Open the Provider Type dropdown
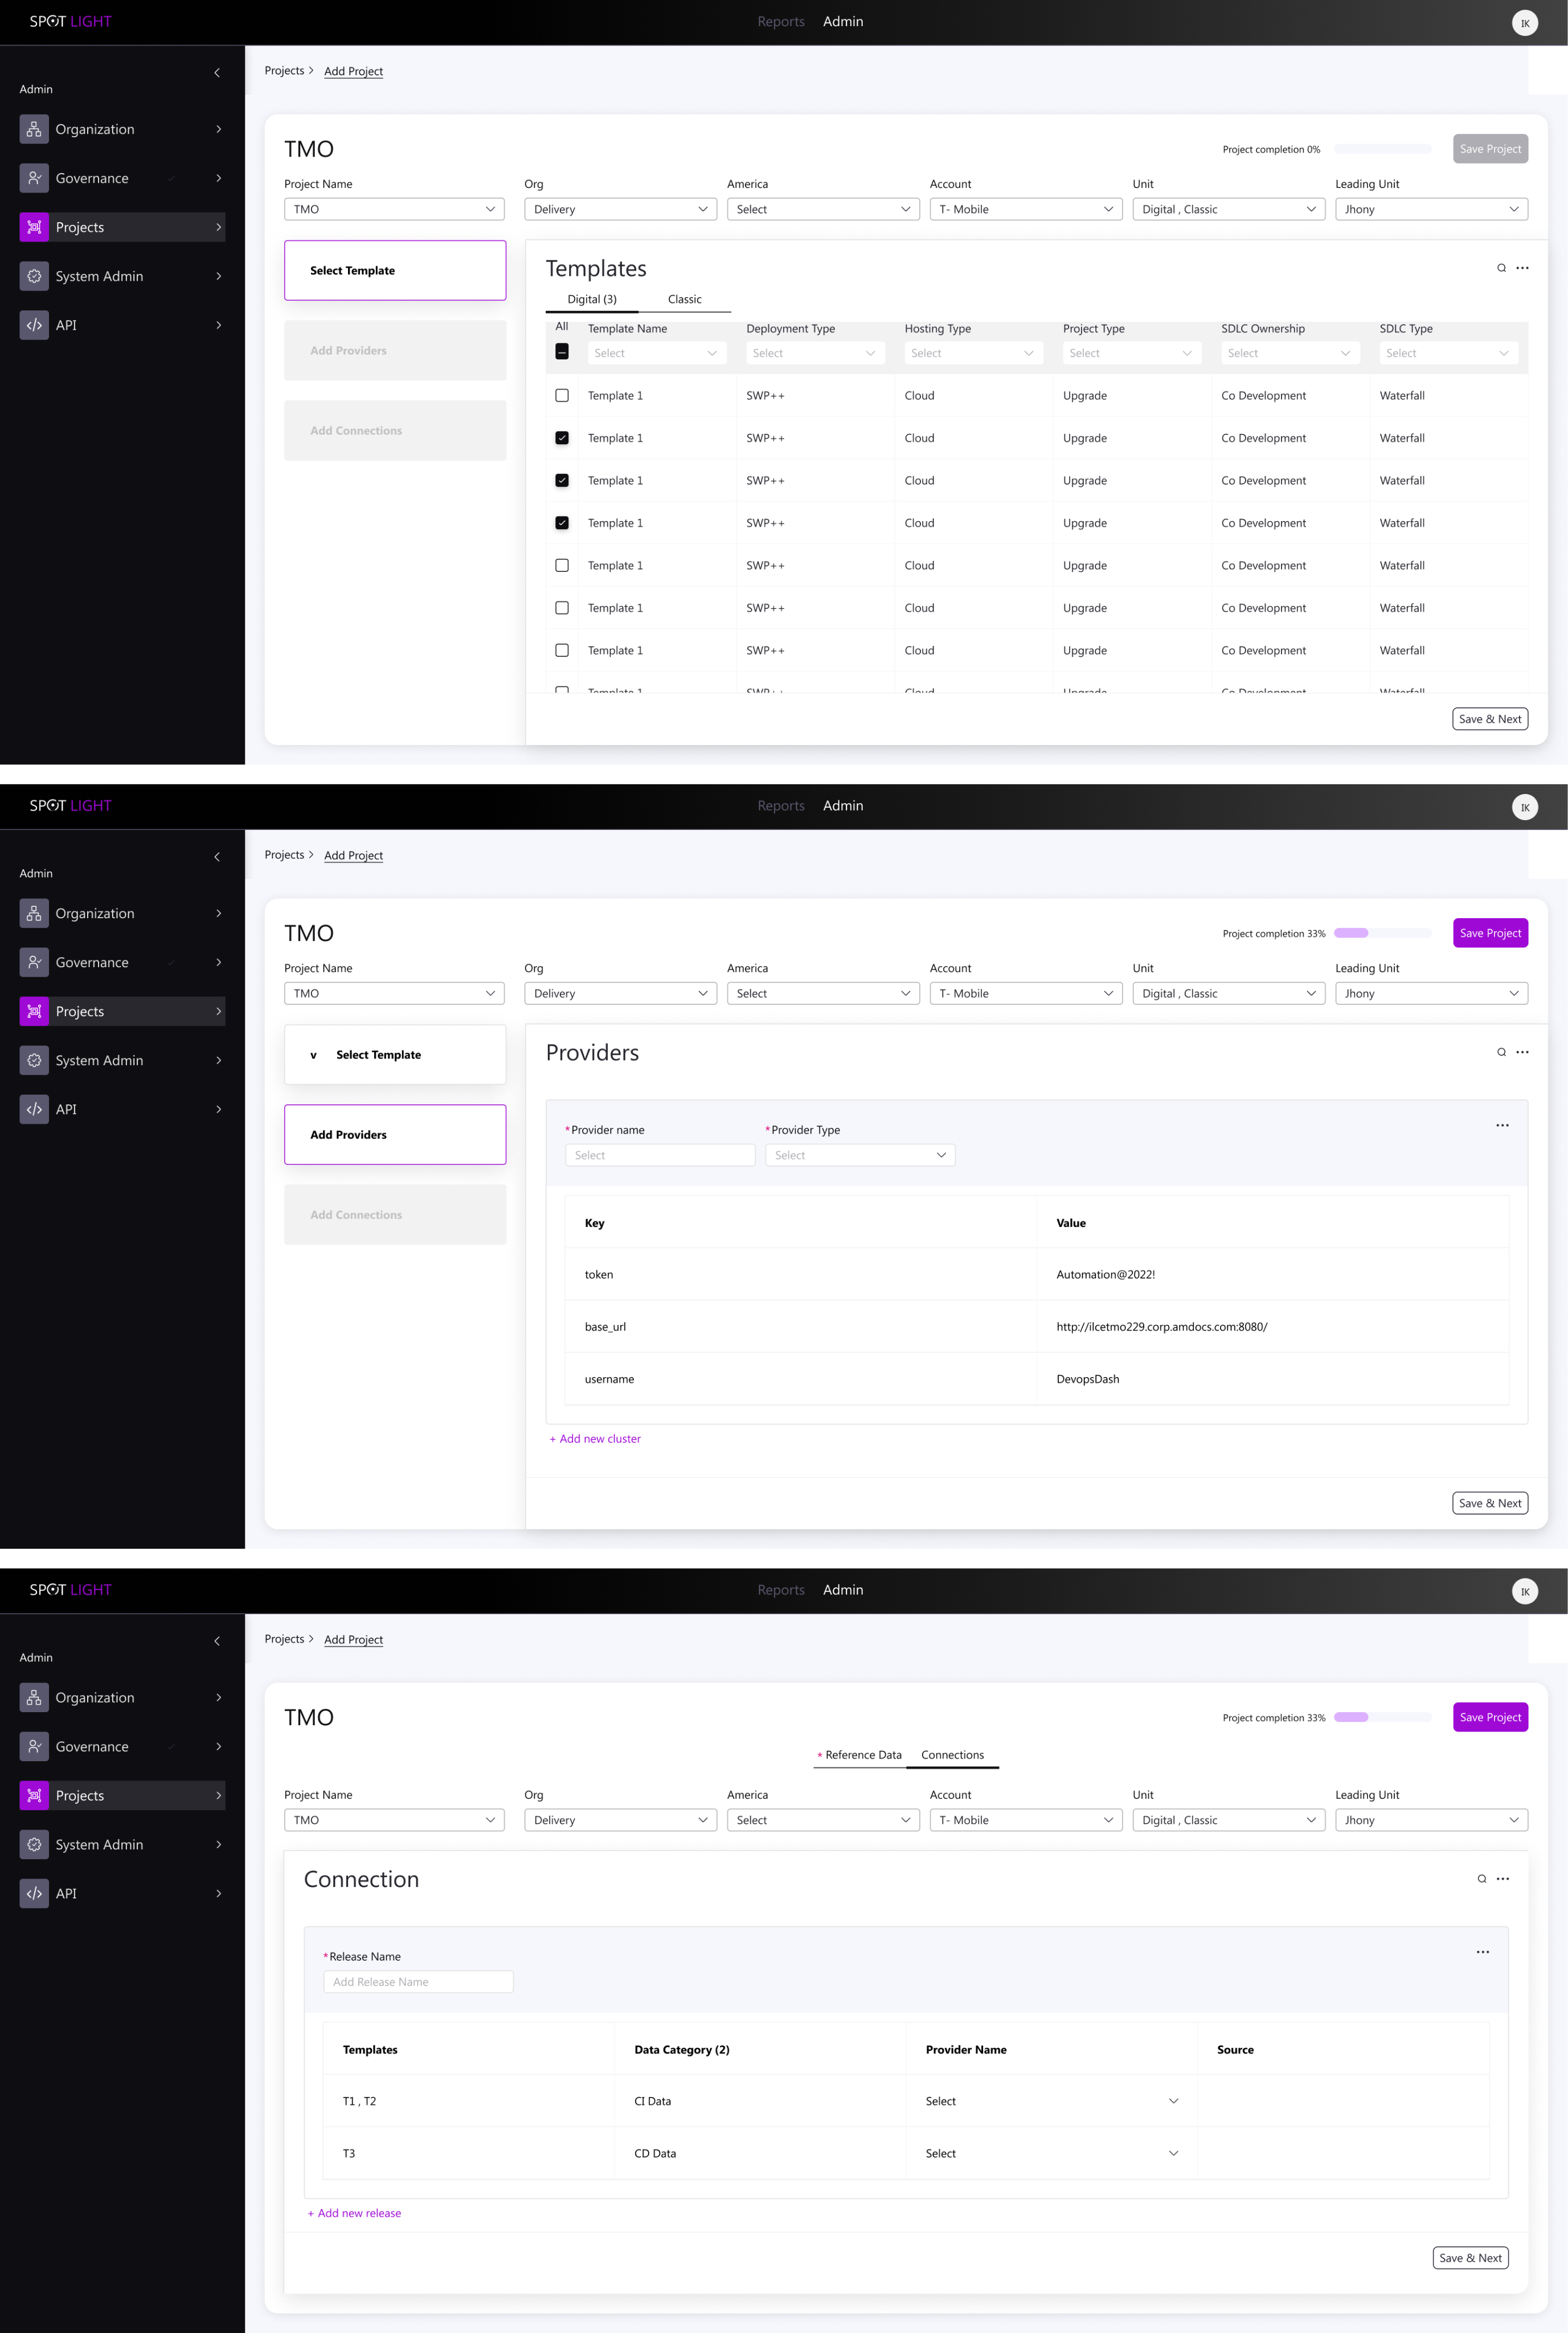This screenshot has width=1568, height=2333. (x=860, y=1155)
